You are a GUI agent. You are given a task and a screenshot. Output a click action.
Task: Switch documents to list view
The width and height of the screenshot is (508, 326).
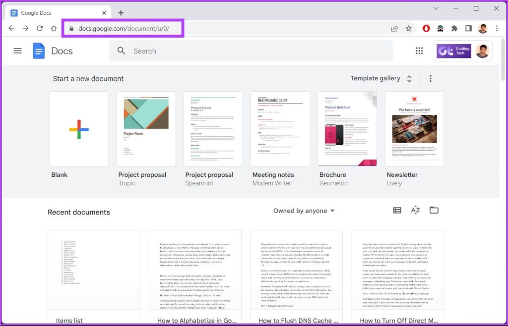397,210
